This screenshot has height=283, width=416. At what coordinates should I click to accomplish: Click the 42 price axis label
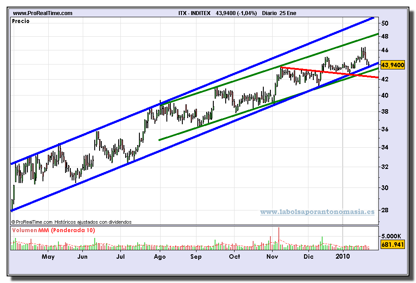385,79
